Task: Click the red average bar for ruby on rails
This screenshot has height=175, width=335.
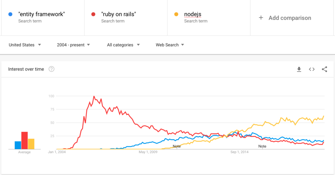Action: click(x=24, y=140)
